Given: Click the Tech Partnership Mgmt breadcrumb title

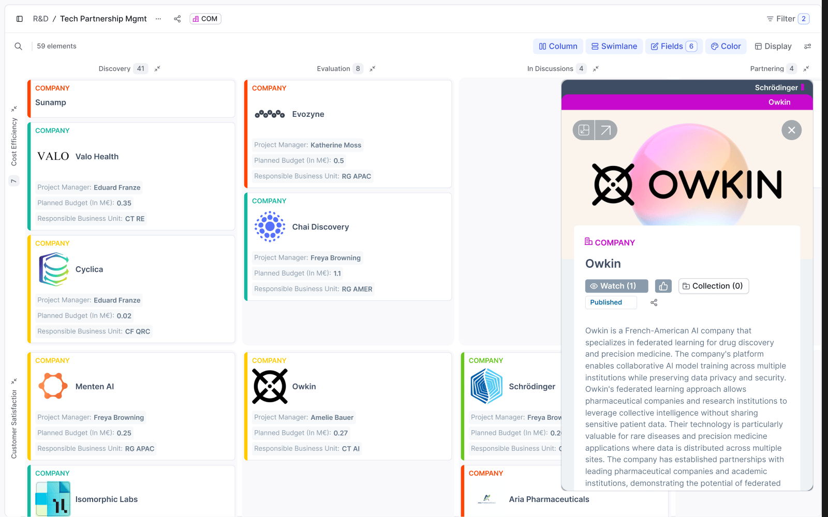Looking at the screenshot, I should click(103, 19).
